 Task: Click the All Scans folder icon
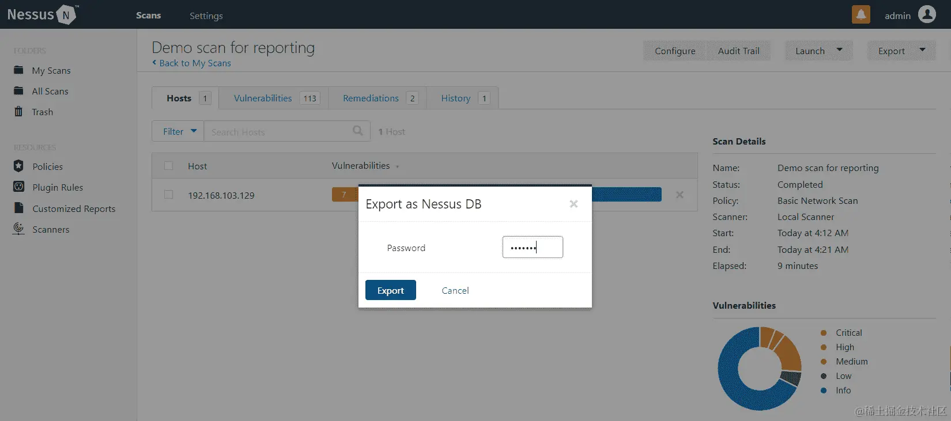18,91
